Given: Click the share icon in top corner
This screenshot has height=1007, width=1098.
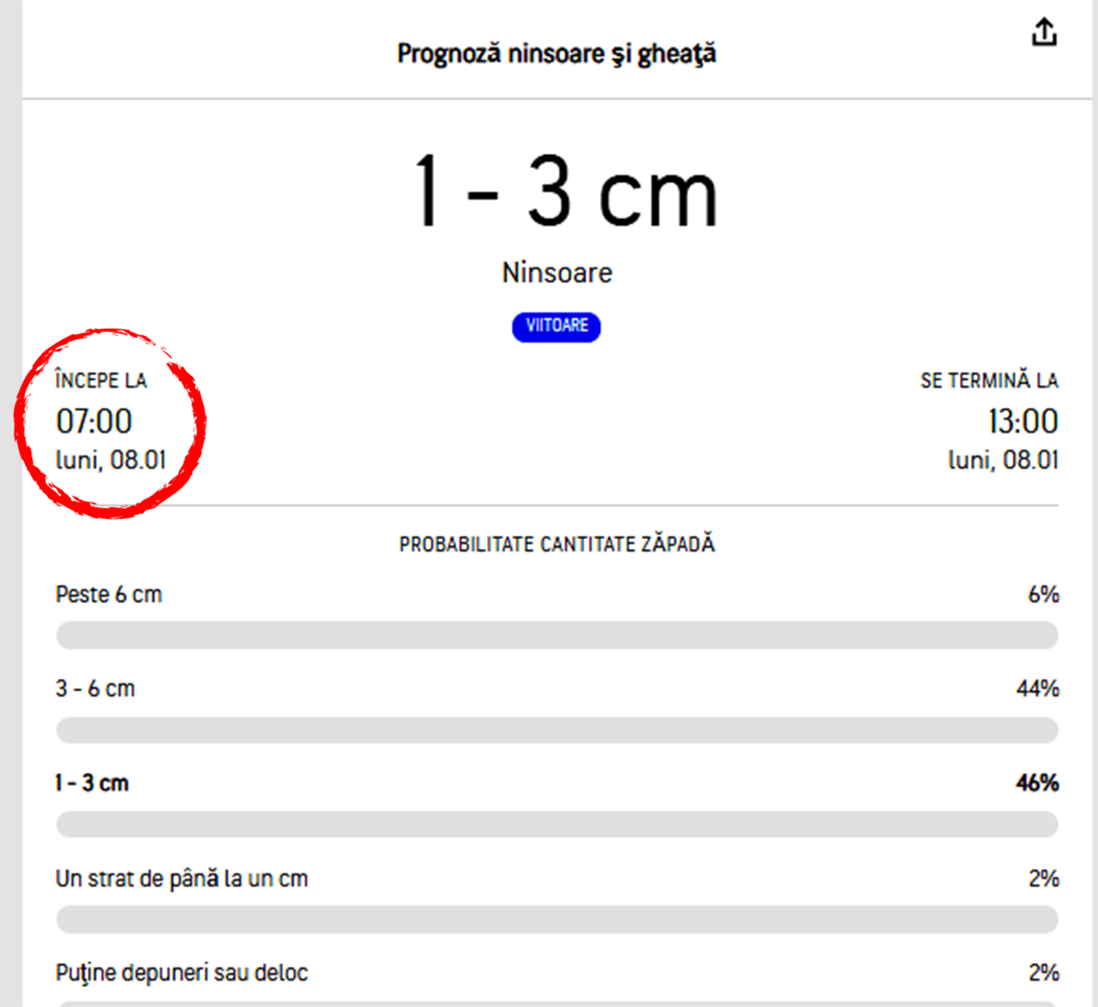Looking at the screenshot, I should [1044, 33].
